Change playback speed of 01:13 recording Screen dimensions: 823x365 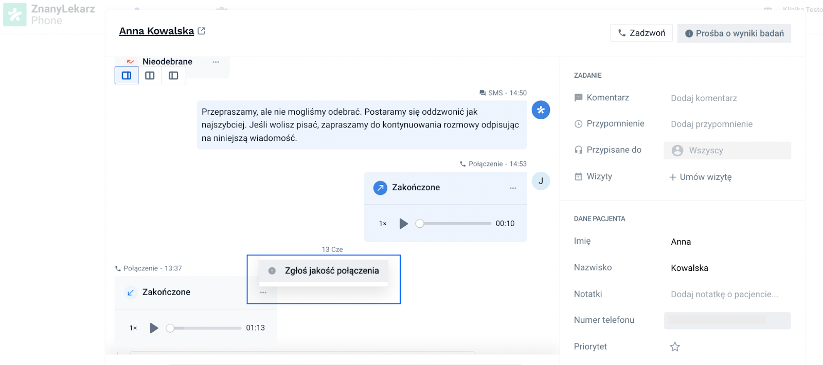(x=133, y=328)
